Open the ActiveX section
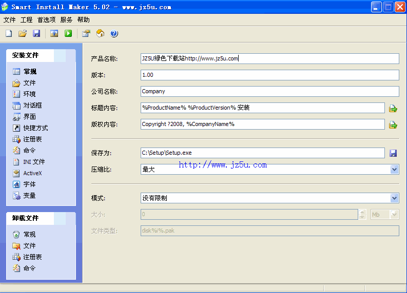 27,173
